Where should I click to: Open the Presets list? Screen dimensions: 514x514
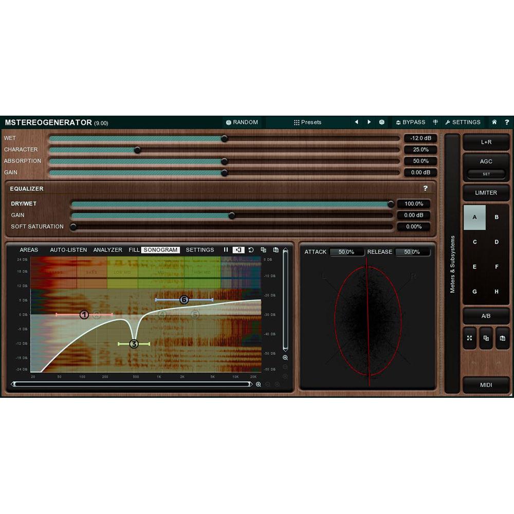coord(308,122)
